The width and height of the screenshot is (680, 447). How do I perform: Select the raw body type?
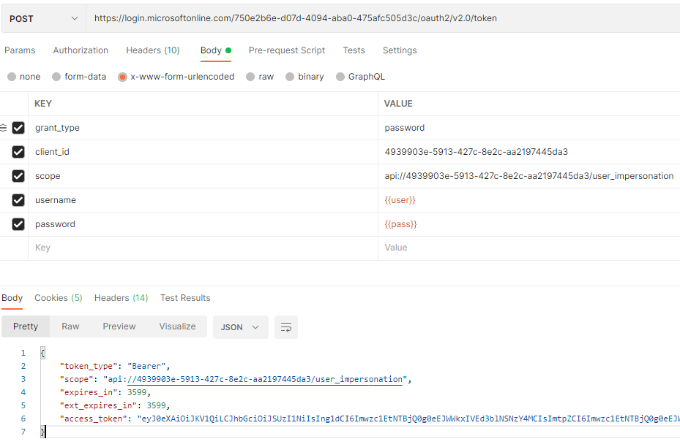(x=260, y=77)
